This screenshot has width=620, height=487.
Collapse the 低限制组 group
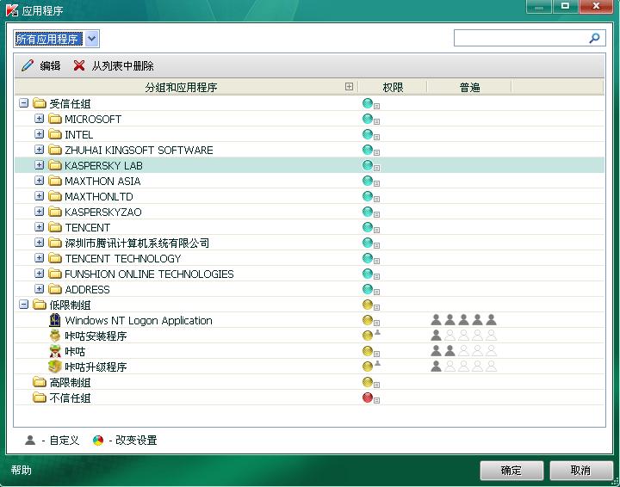point(24,305)
